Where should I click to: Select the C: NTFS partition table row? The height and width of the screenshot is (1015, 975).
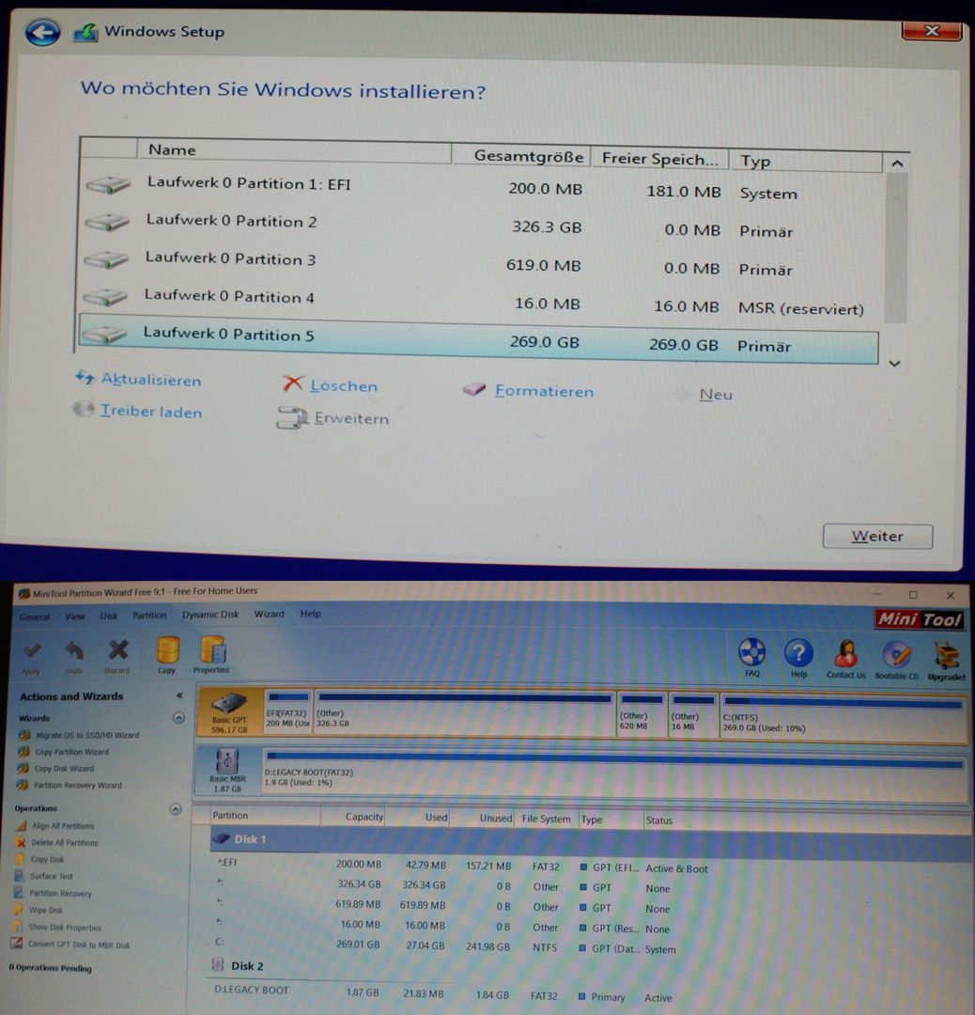click(591, 945)
